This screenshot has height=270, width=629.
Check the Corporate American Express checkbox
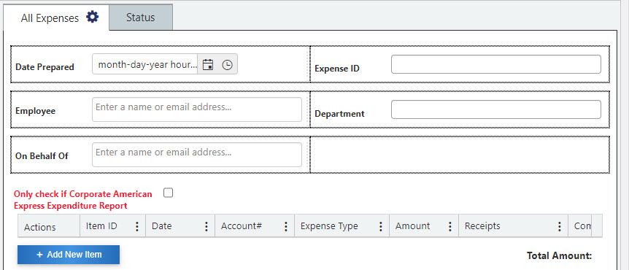[168, 193]
